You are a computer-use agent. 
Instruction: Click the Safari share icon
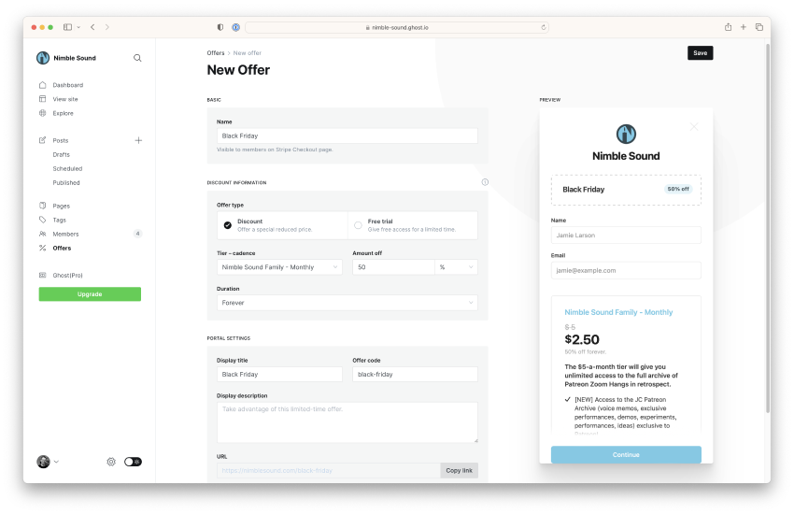click(x=728, y=27)
